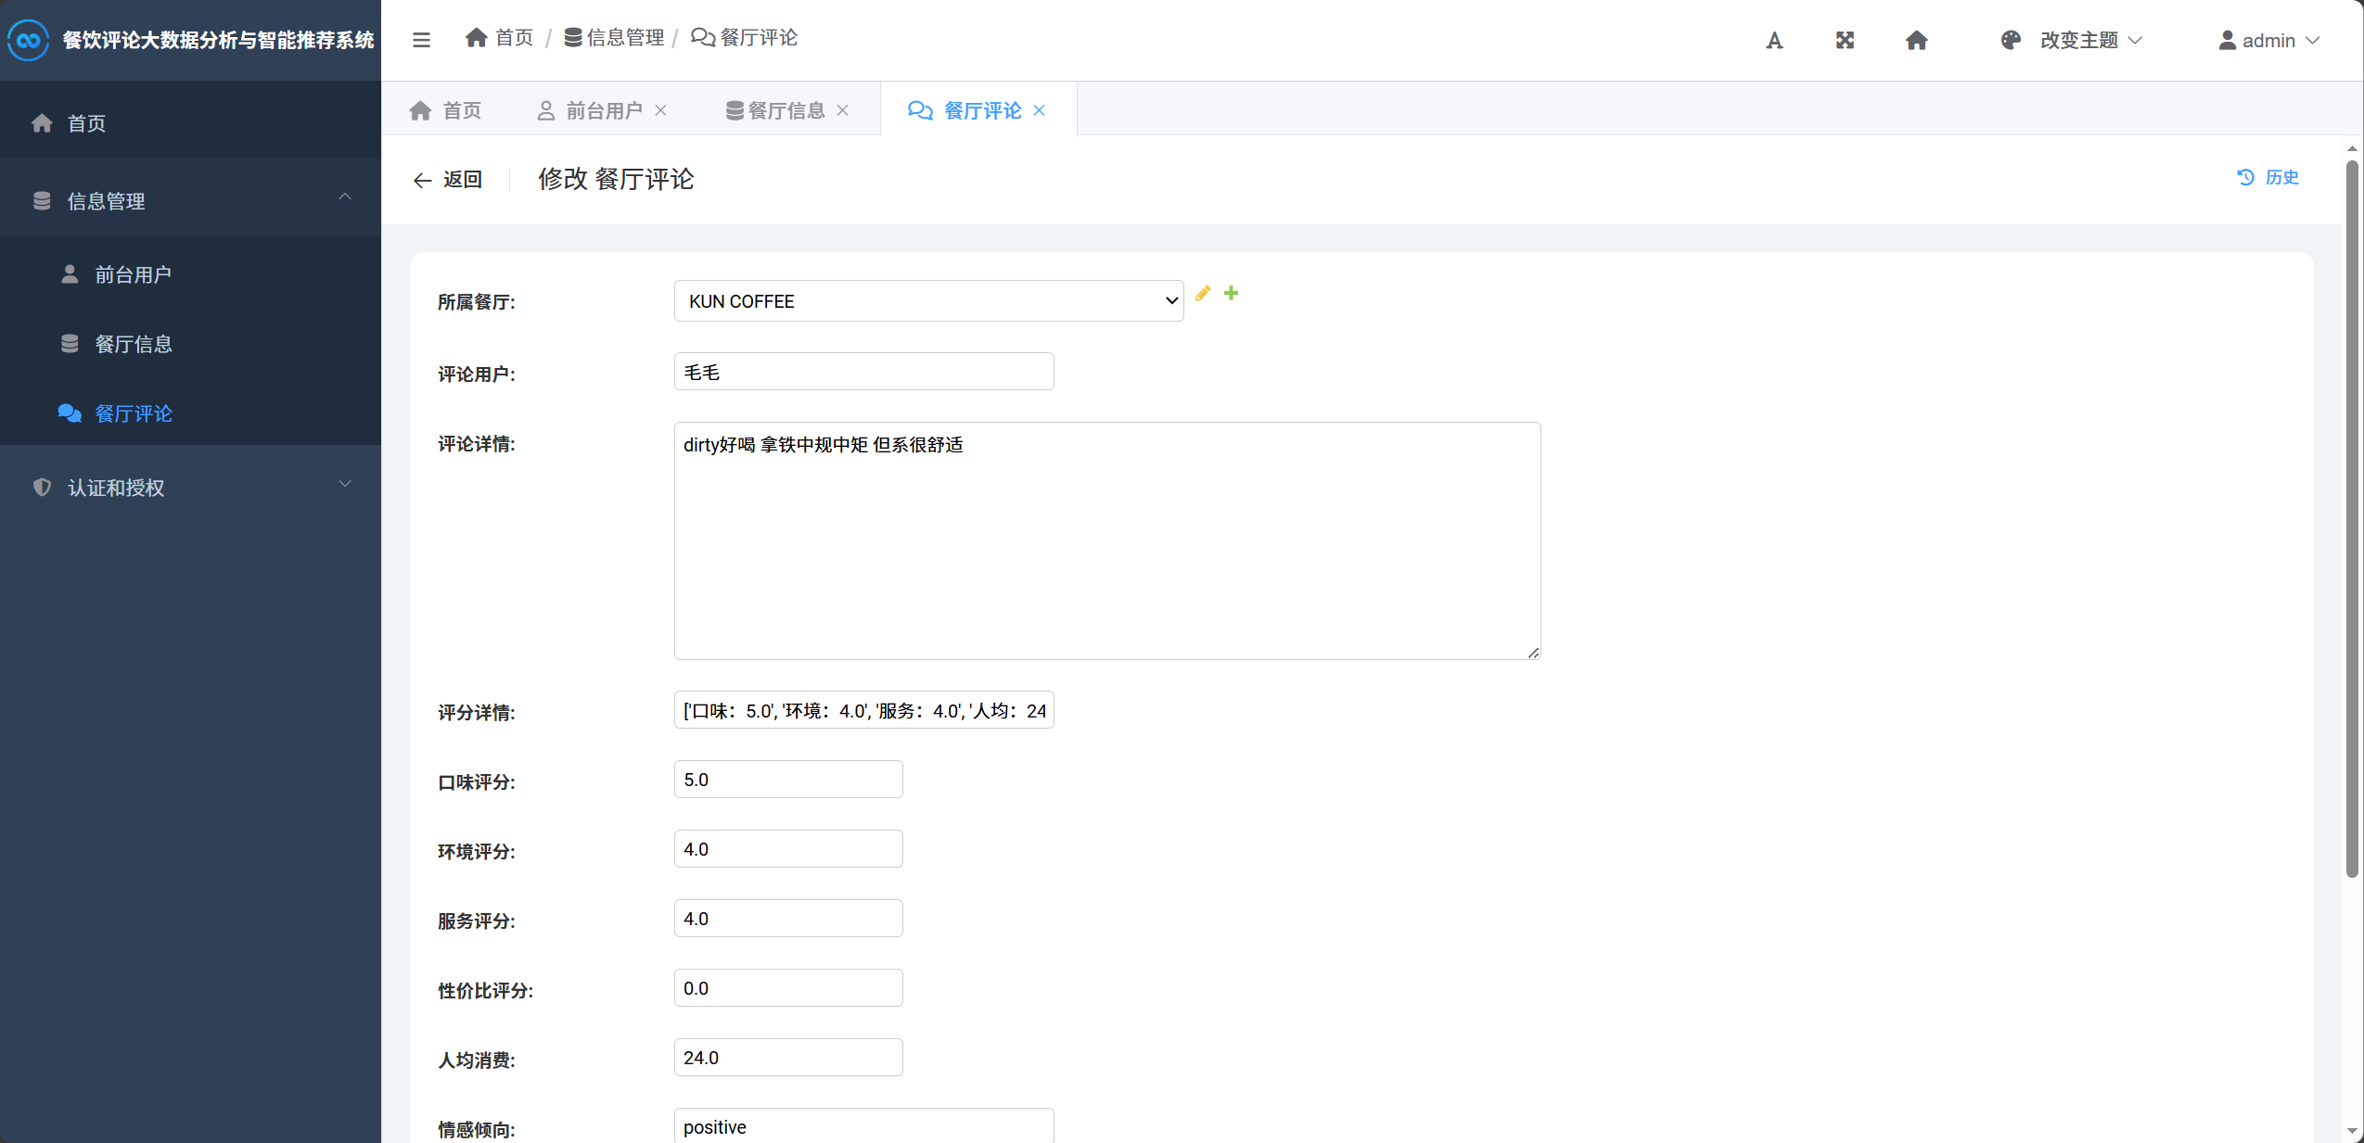This screenshot has height=1143, width=2364.
Task: Click the home icon in top toolbar
Action: (x=1916, y=40)
